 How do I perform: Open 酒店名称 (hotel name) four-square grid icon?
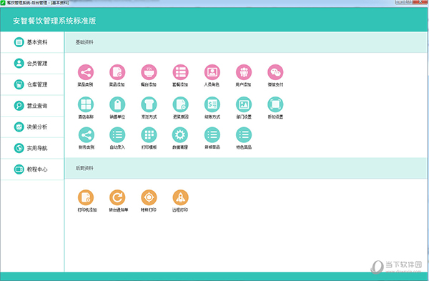tap(86, 104)
